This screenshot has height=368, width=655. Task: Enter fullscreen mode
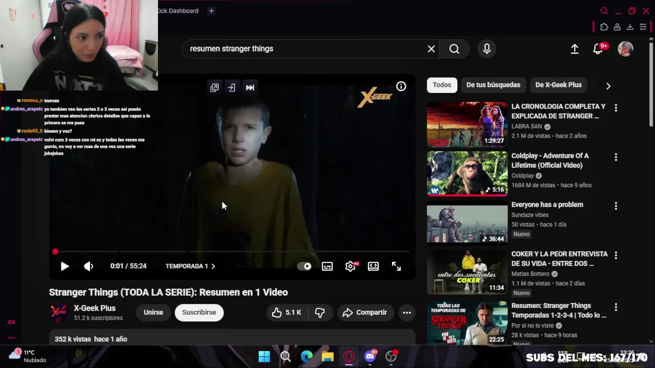point(396,266)
